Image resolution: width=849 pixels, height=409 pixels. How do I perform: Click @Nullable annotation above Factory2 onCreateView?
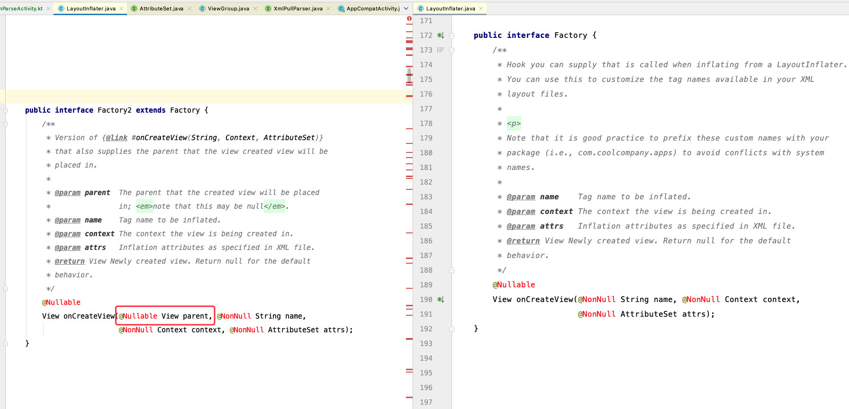[61, 302]
